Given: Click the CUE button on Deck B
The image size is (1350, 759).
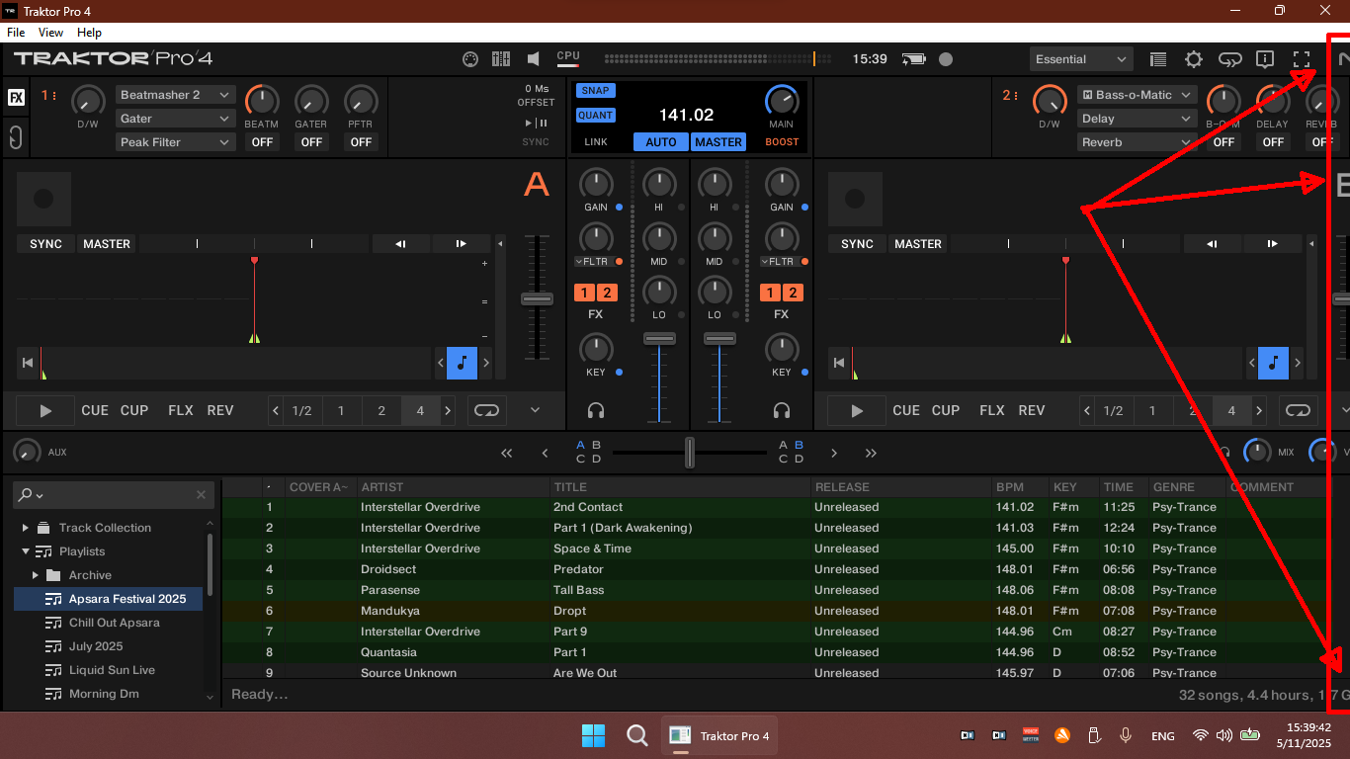Looking at the screenshot, I should point(906,410).
